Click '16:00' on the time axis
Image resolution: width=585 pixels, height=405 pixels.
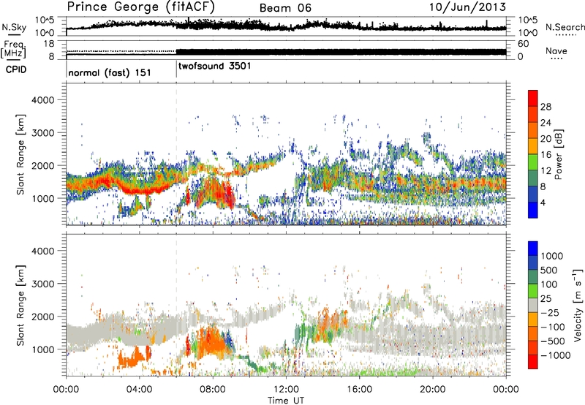[359, 390]
